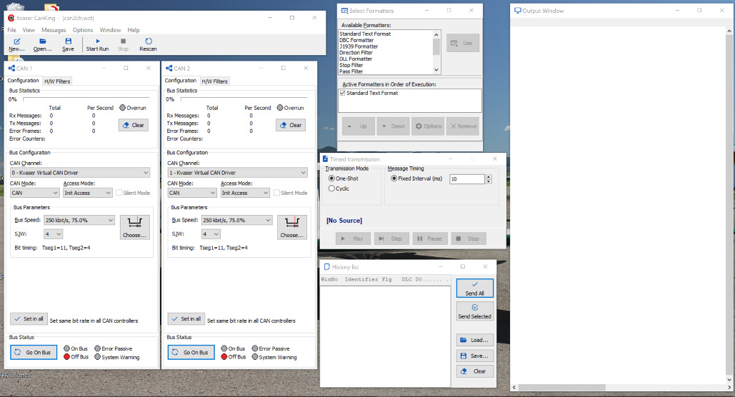Clear bus statistics in CAN 1
735x397 pixels.
[134, 125]
